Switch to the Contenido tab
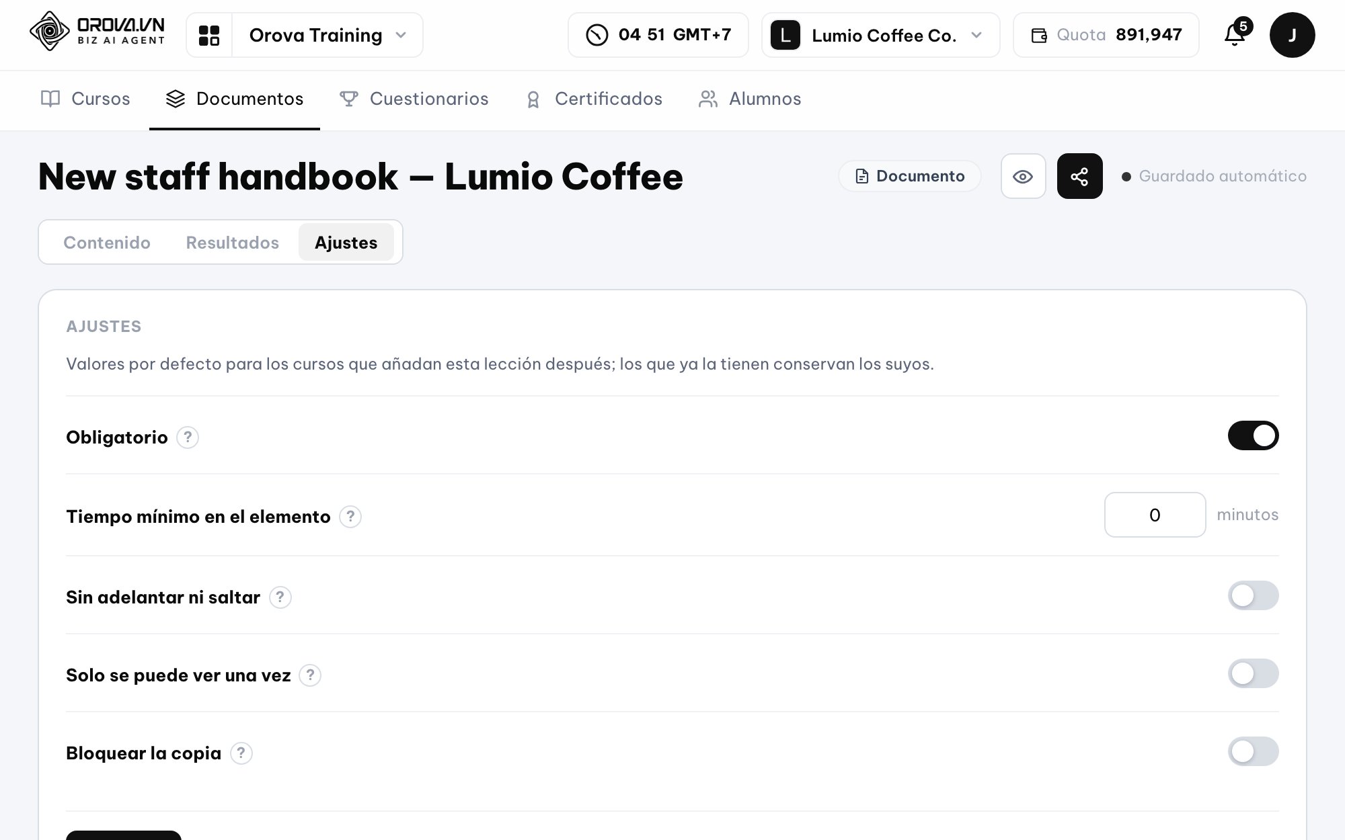This screenshot has width=1345, height=840. (x=107, y=243)
